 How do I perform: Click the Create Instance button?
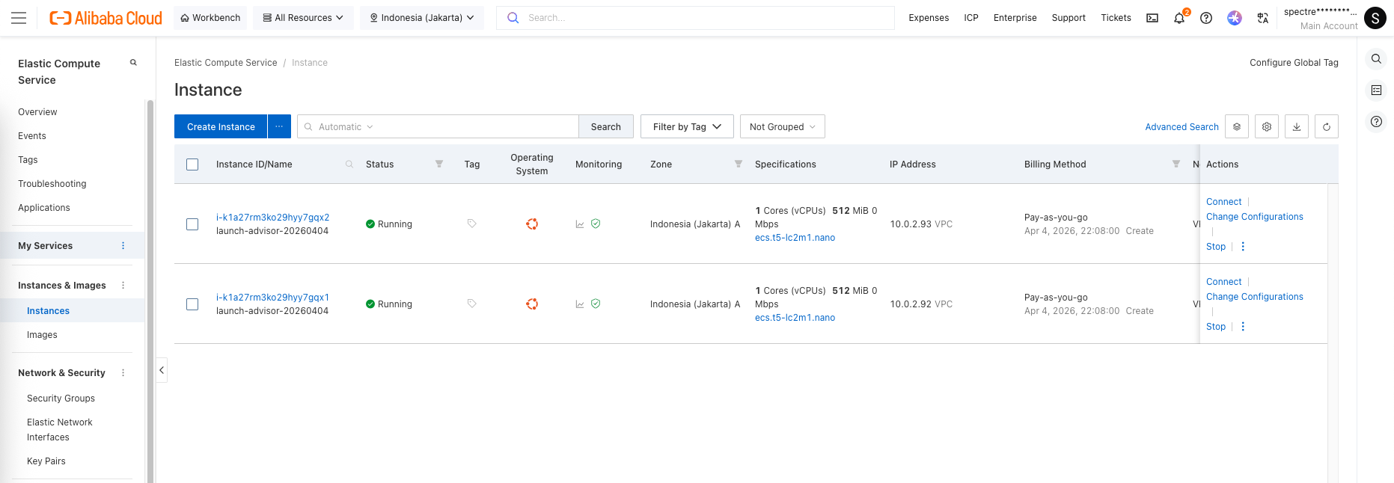(221, 126)
